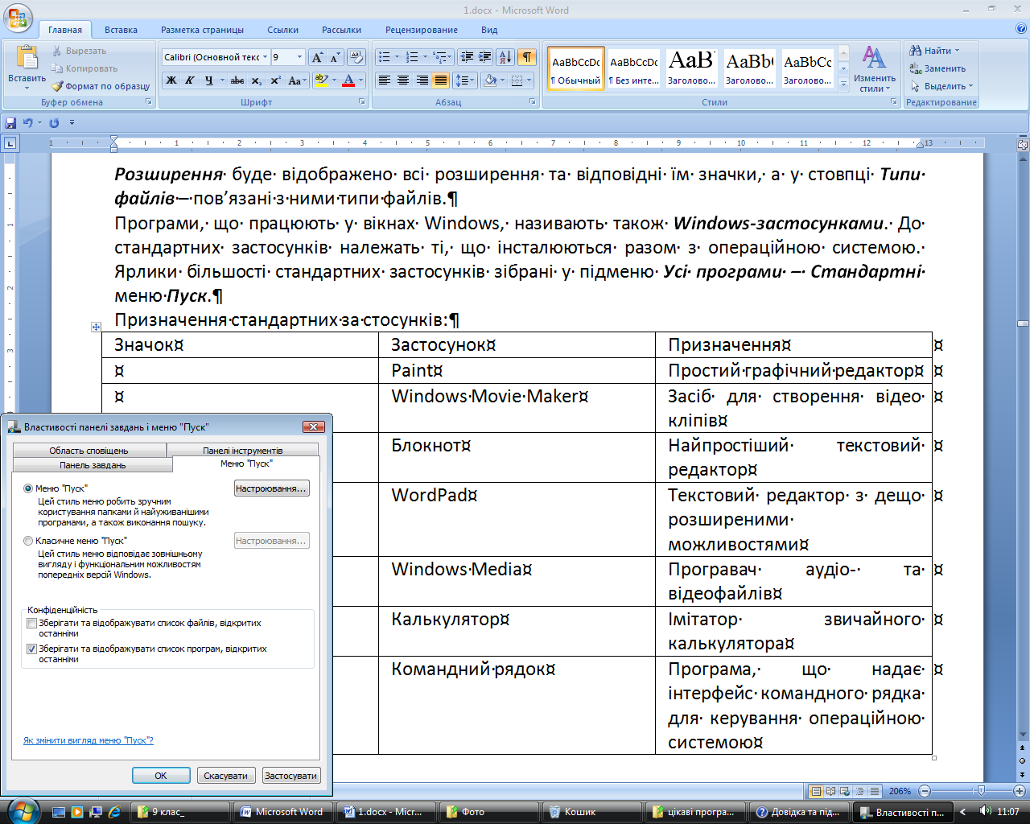
Task: Save document from Quick Access toolbar
Action: (x=10, y=123)
